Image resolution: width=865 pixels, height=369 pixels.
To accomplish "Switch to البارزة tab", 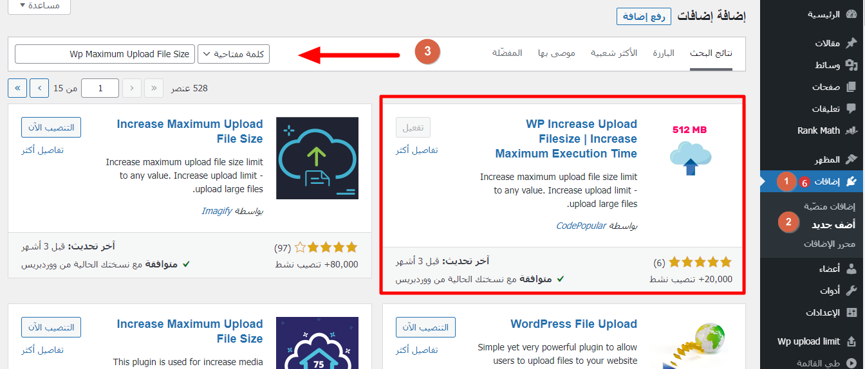I will click(x=664, y=53).
